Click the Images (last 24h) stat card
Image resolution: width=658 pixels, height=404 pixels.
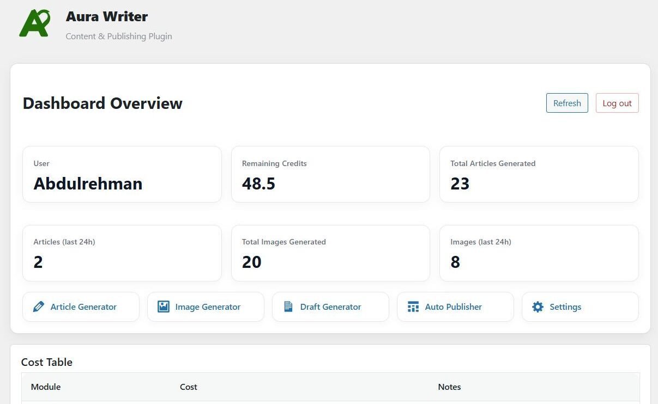click(x=539, y=253)
